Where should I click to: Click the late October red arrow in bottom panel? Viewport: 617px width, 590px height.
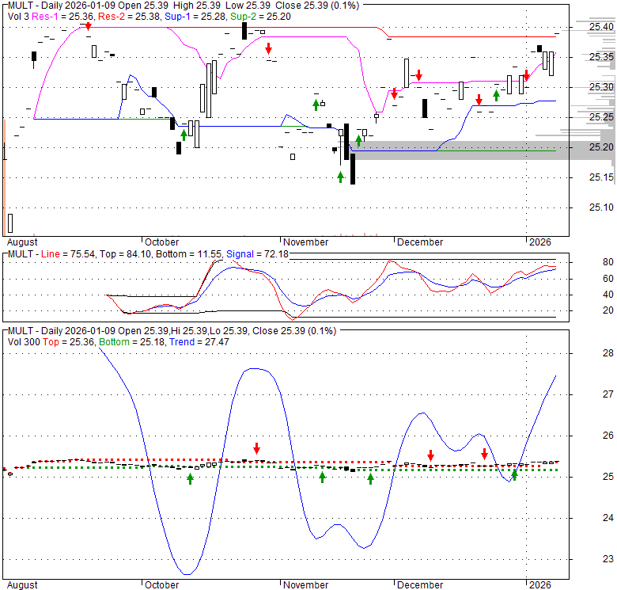[256, 448]
